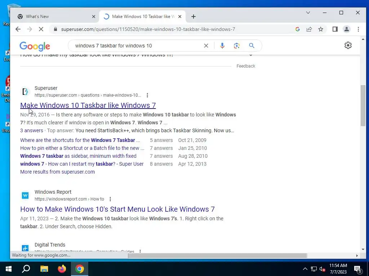Click the Superuser source name text
The image size is (369, 276).
46,88
